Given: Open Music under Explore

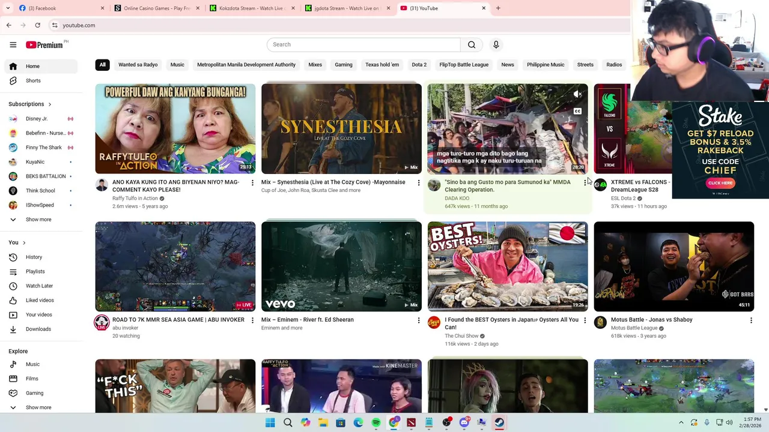Looking at the screenshot, I should (x=41, y=364).
